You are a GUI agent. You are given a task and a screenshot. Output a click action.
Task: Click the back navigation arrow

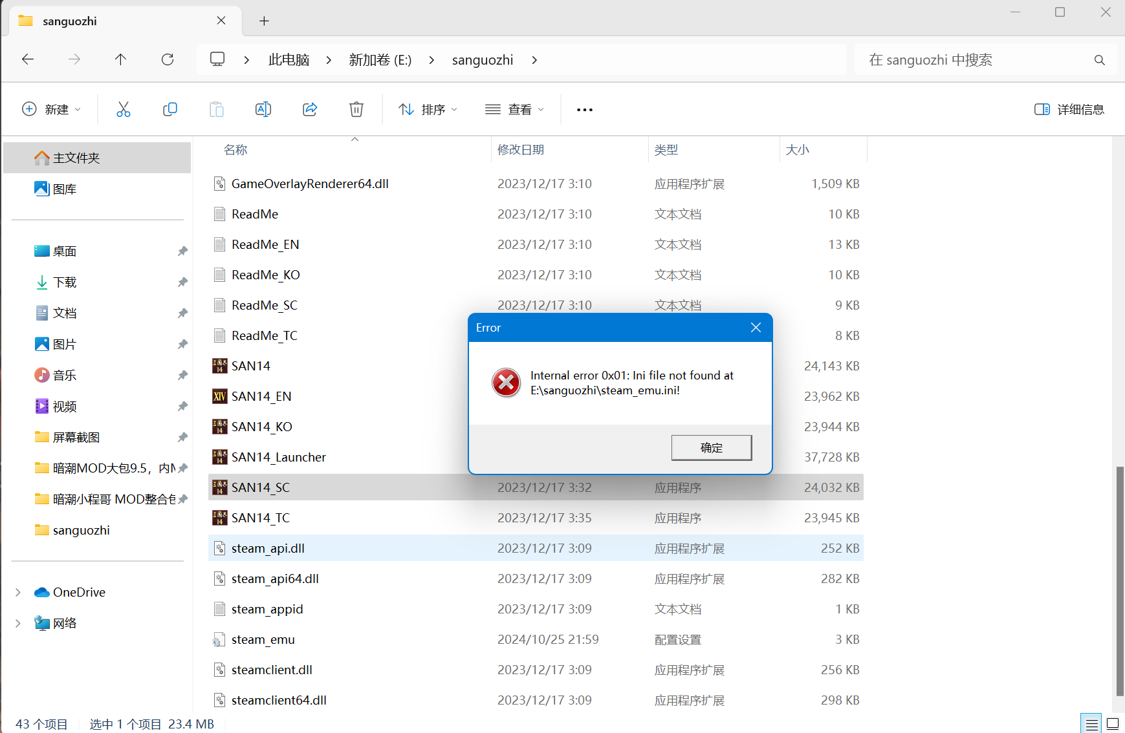28,59
